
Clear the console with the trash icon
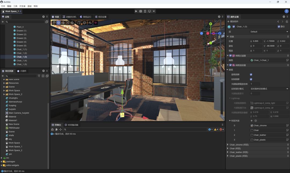[52, 129]
